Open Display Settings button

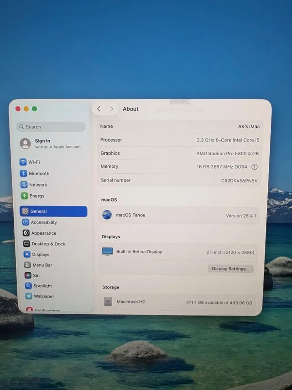click(x=230, y=269)
